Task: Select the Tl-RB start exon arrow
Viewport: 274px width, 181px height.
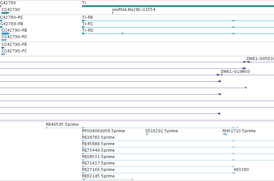Action: click(83, 21)
